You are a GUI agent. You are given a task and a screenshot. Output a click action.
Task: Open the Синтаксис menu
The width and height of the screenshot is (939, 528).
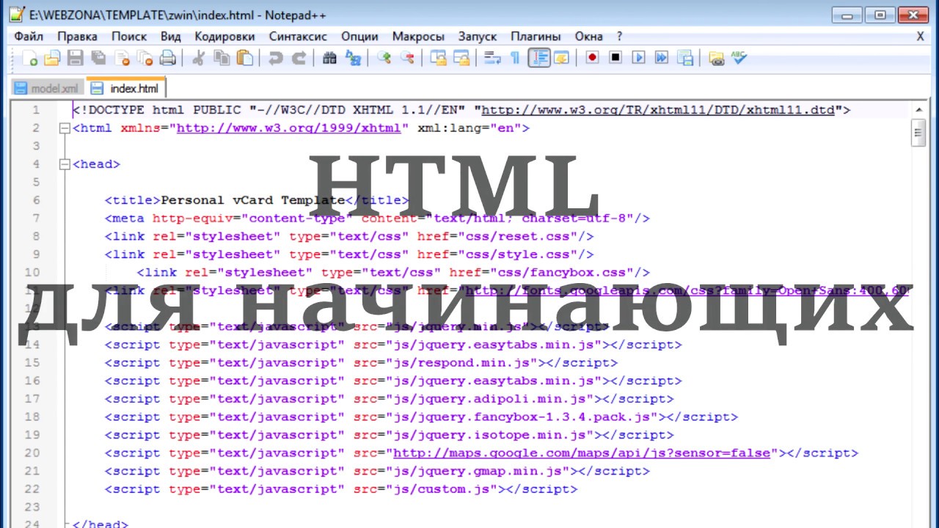[x=298, y=36]
